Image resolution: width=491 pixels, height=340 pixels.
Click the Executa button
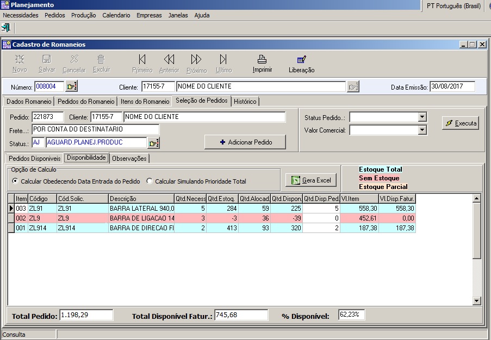[461, 123]
